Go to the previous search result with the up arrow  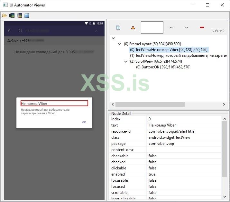click(171, 27)
